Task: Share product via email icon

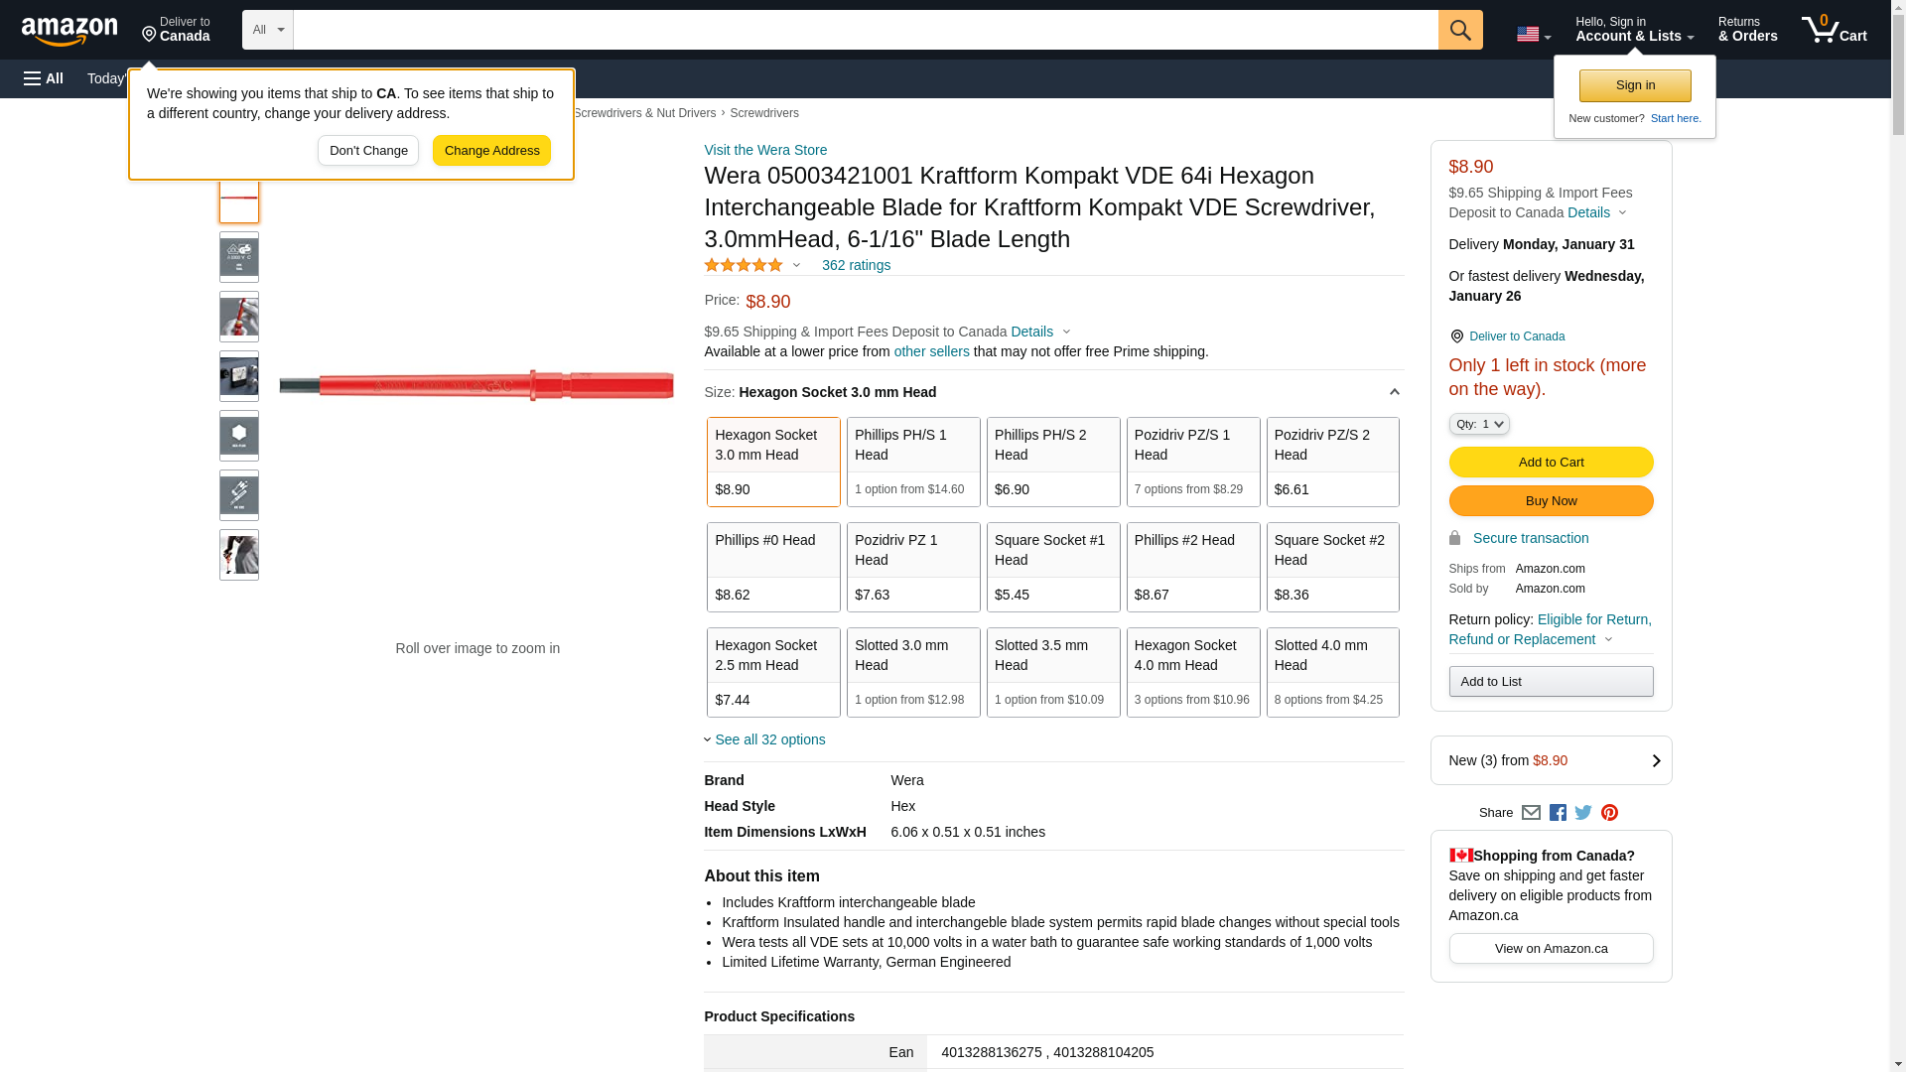Action: (1531, 813)
